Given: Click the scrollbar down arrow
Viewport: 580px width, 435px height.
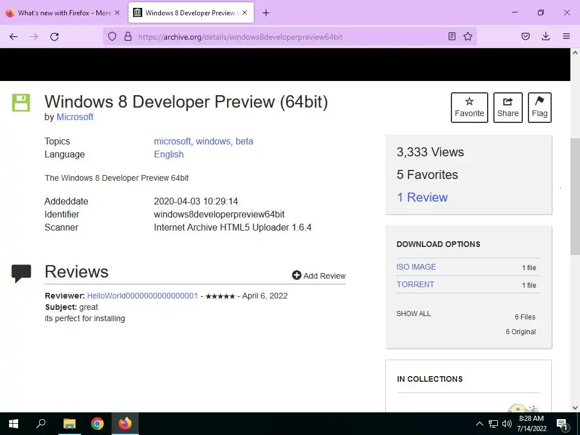Looking at the screenshot, I should tap(575, 408).
